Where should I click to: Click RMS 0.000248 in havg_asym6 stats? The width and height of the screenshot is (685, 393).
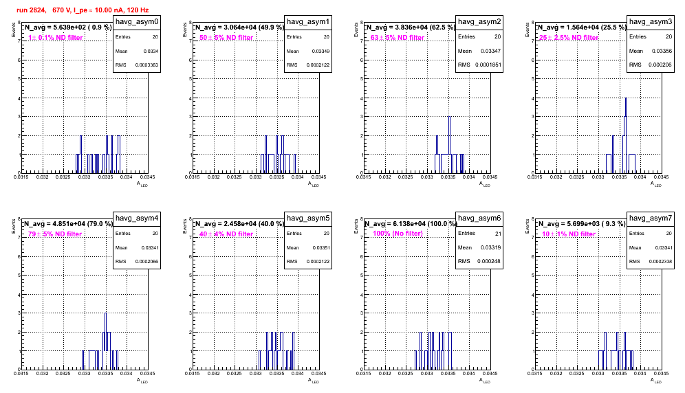(479, 261)
